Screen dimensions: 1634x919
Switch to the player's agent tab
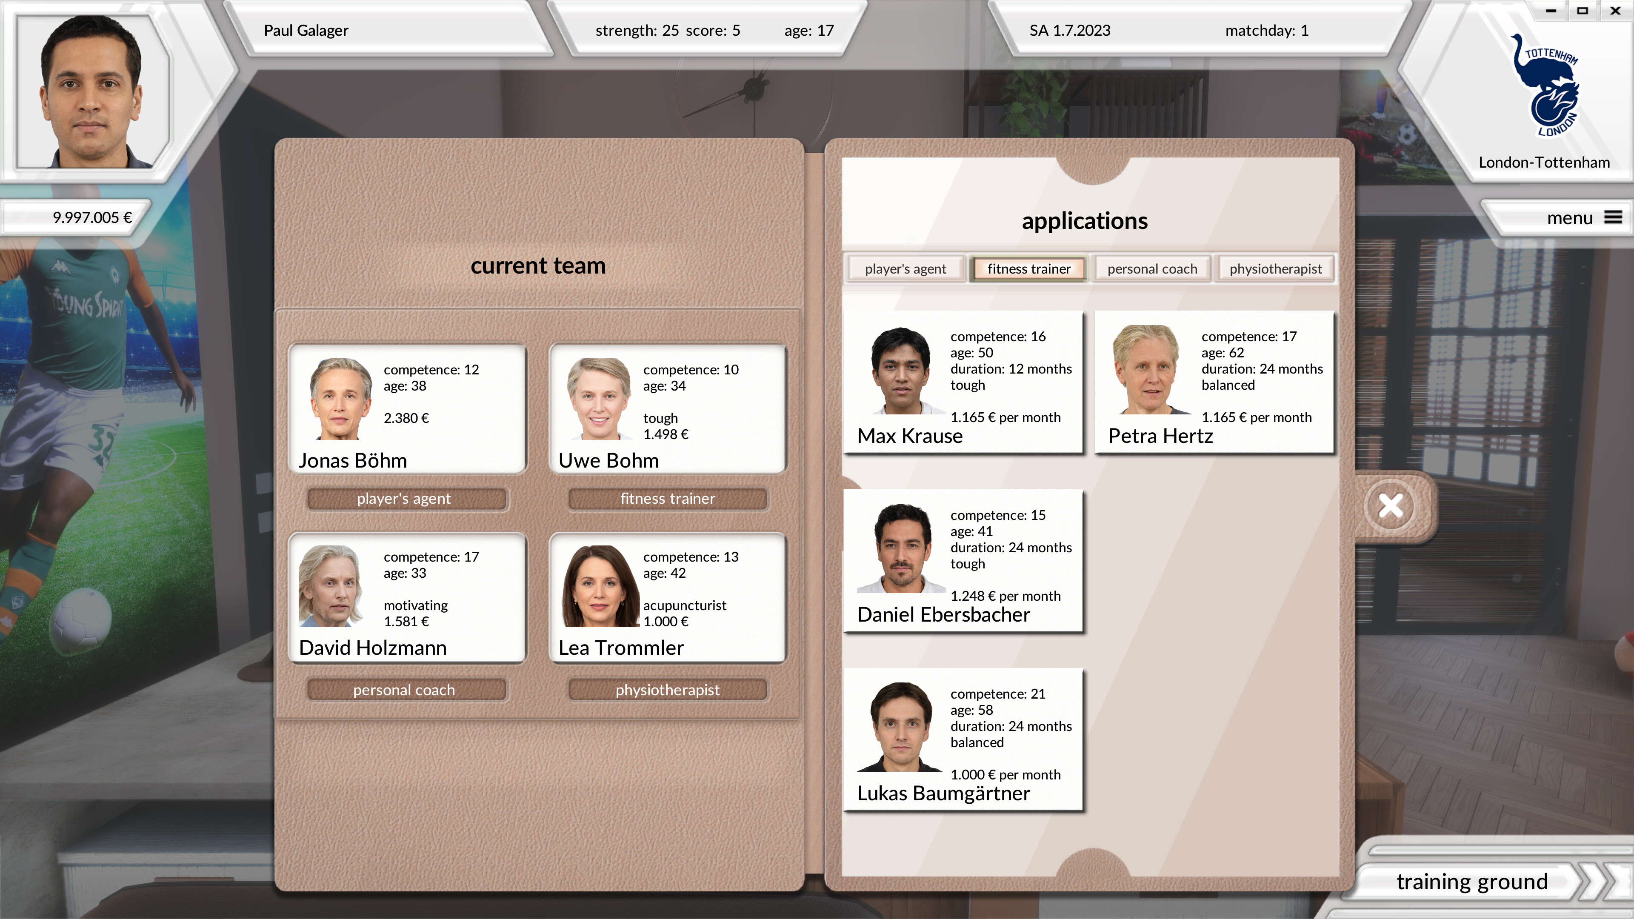point(905,269)
